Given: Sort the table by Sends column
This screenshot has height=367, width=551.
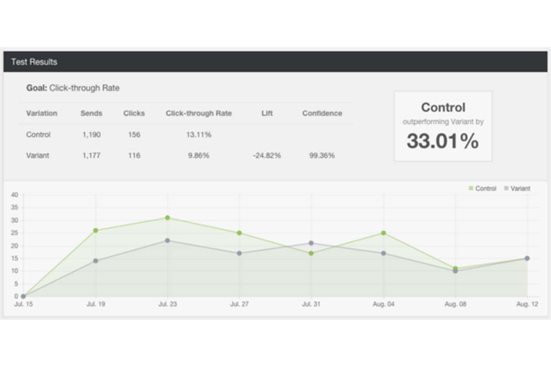Looking at the screenshot, I should coord(91,113).
